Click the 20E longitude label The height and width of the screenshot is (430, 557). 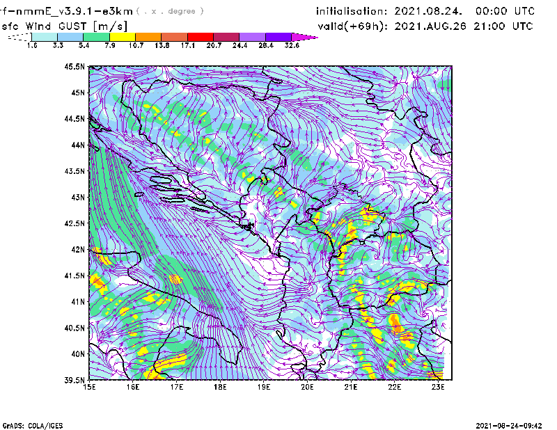(x=307, y=387)
